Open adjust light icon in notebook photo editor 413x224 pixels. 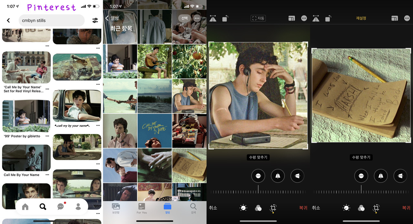click(x=346, y=208)
